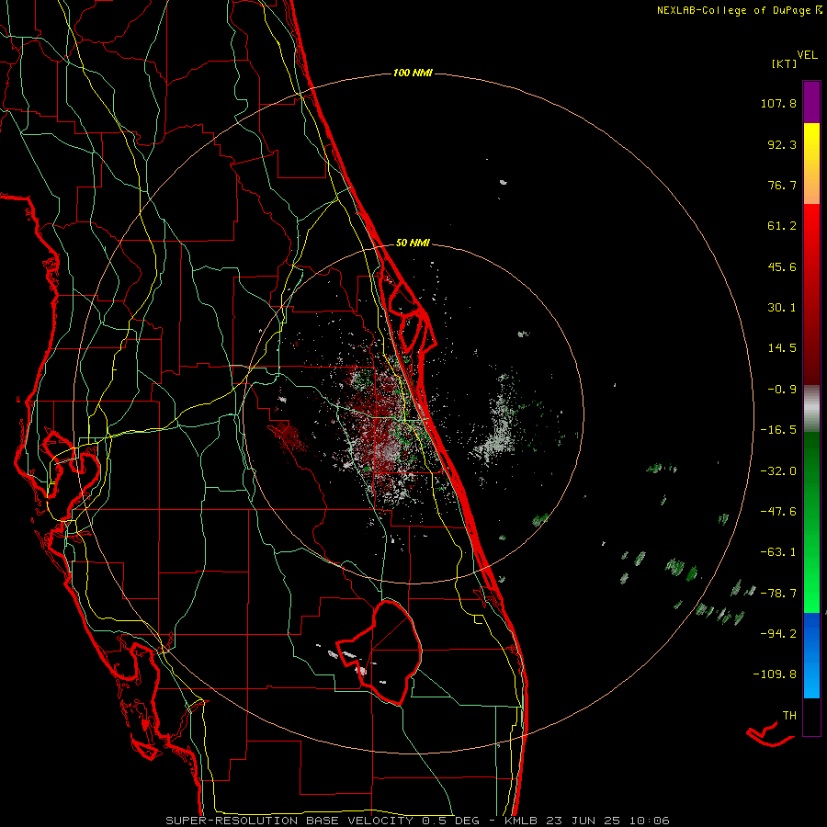Image resolution: width=827 pixels, height=827 pixels.
Task: Click the -63.1 velocity scale value
Action: point(778,552)
